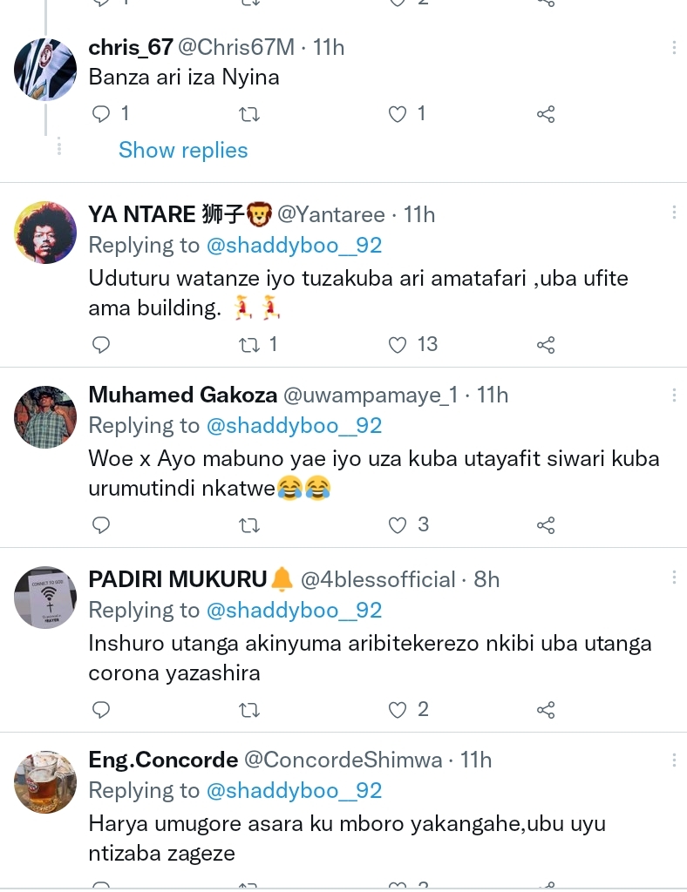
Task: Open @shaddyboo__92 link in YA NTARE's reply
Action: (x=294, y=246)
